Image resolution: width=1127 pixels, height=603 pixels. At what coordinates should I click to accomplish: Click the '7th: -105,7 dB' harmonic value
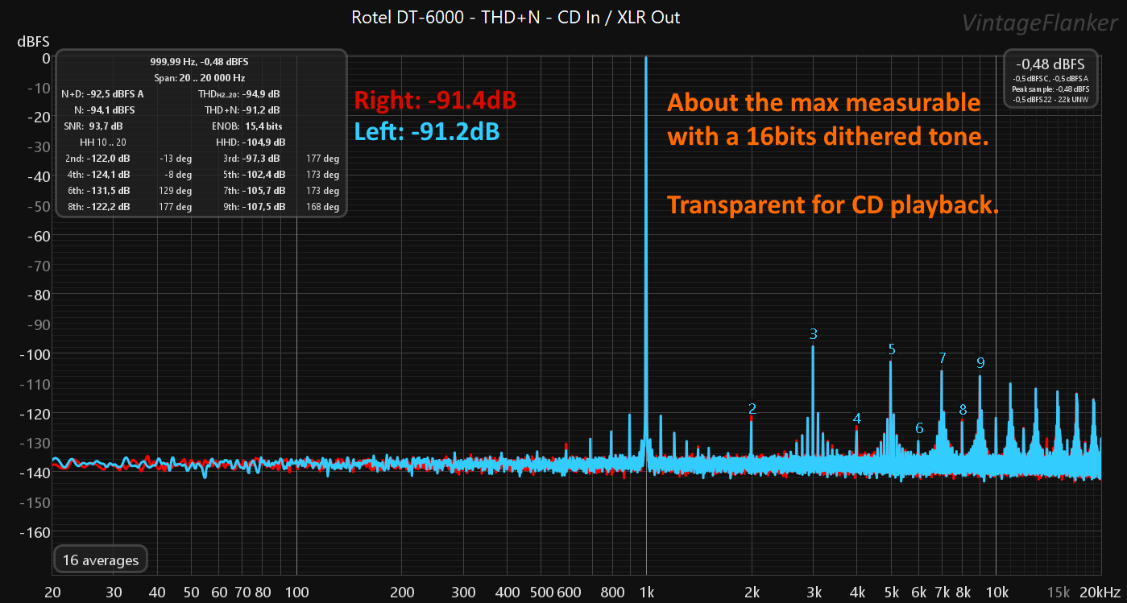tap(254, 191)
